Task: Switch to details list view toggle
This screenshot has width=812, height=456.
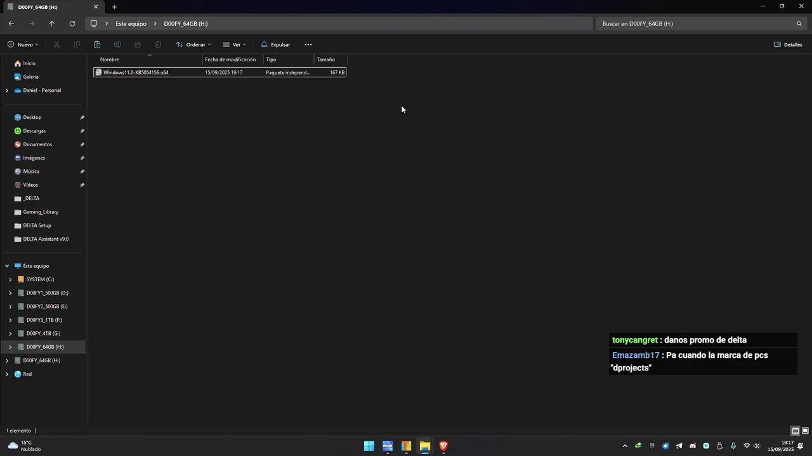Action: coord(795,431)
